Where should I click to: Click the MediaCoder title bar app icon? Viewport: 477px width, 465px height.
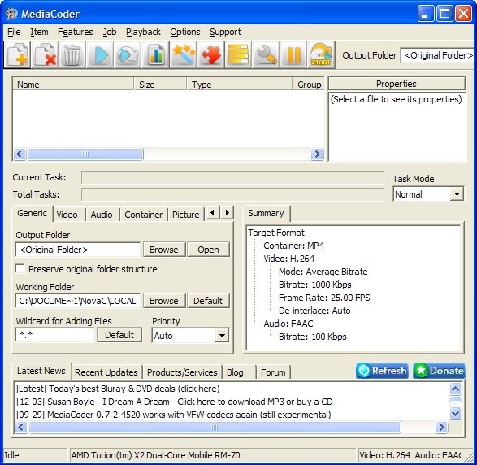click(11, 14)
